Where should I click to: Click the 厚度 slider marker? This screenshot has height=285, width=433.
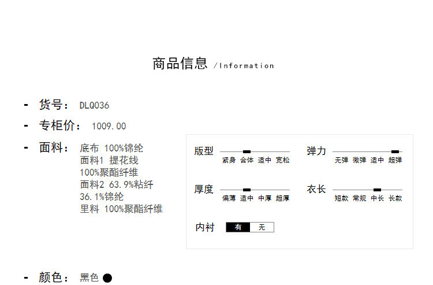click(x=247, y=190)
